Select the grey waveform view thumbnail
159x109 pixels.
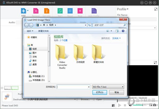(x=8, y=88)
